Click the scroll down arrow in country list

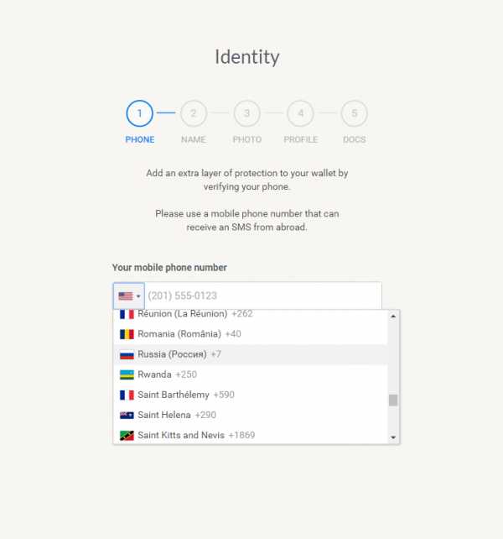[393, 437]
